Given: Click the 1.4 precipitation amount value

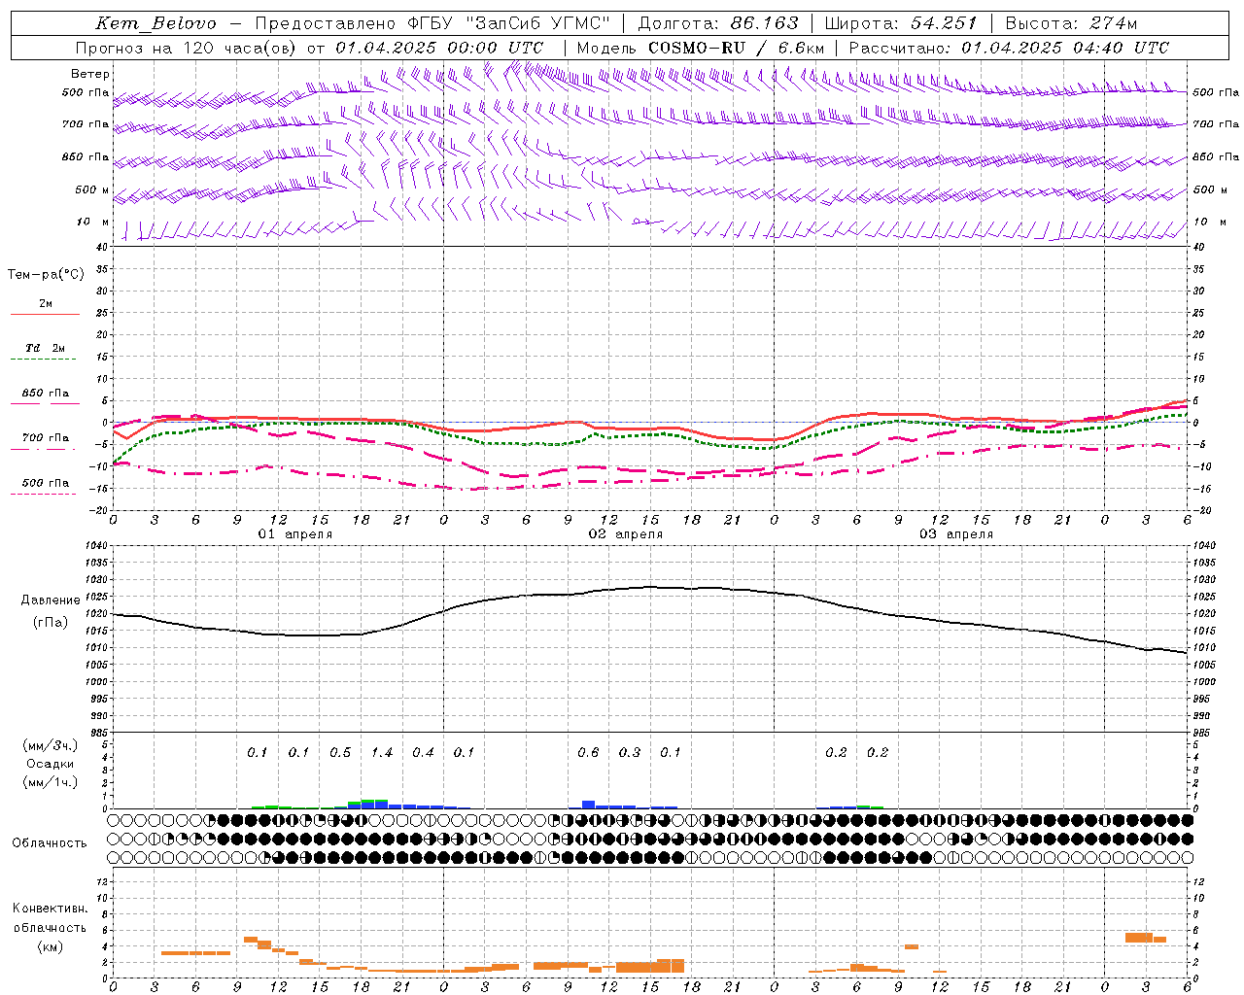Looking at the screenshot, I should (382, 753).
